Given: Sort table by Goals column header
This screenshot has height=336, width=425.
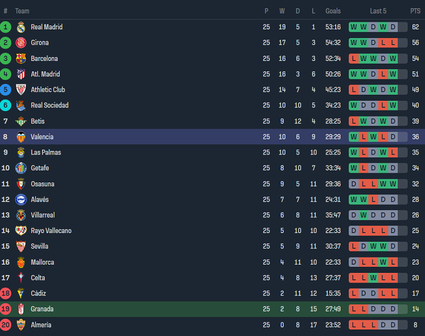Looking at the screenshot, I should pyautogui.click(x=333, y=11).
